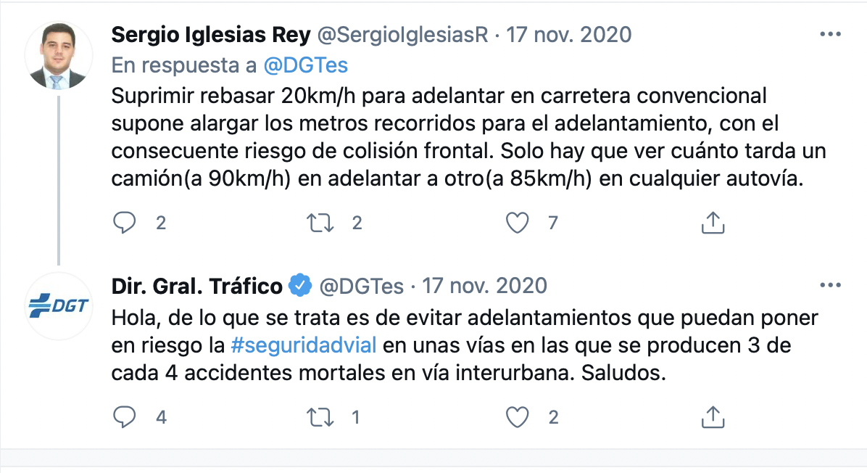The image size is (867, 473).
Task: Reply to Sergio Iglesias Rey's tweet
Action: [125, 223]
